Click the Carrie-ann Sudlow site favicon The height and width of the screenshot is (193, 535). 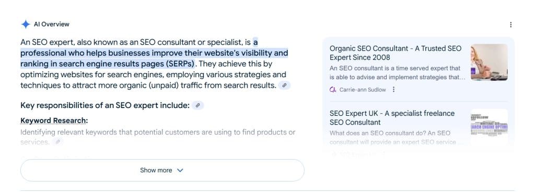333,90
